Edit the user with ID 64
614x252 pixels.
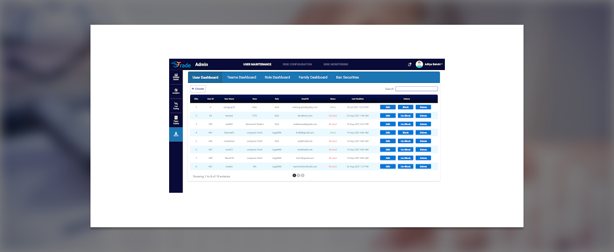[x=388, y=116]
